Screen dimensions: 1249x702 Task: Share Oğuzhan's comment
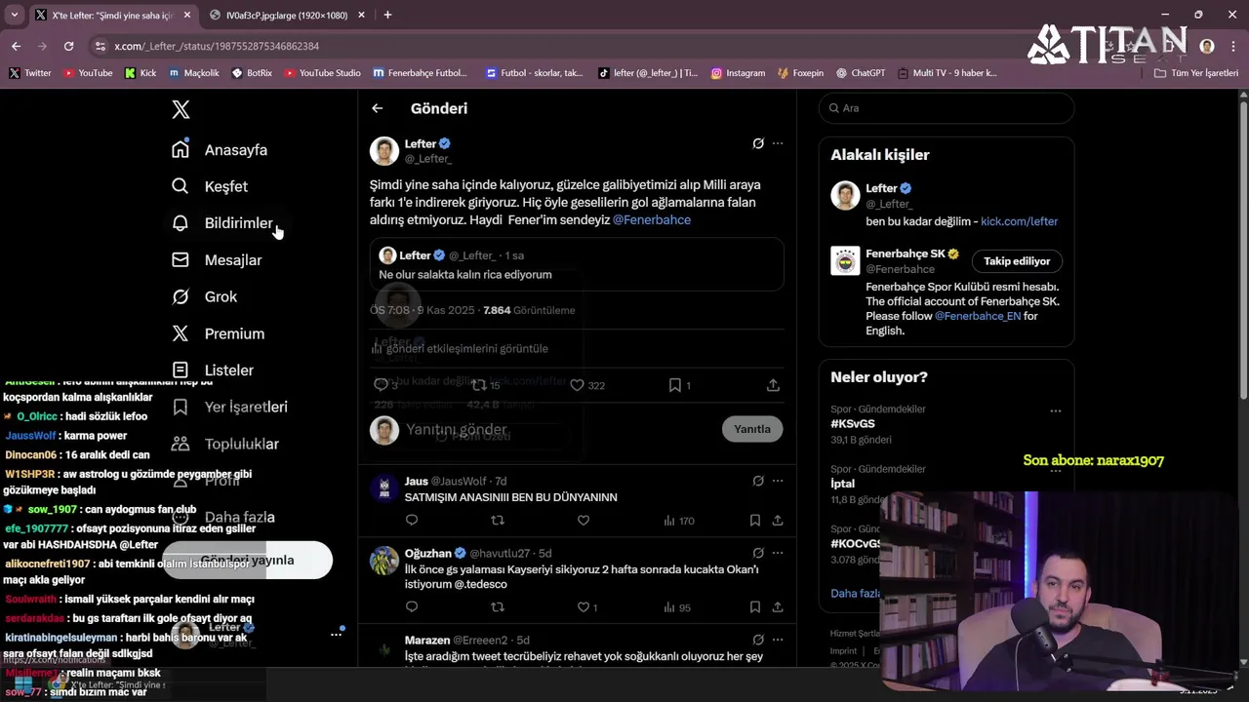pos(778,607)
